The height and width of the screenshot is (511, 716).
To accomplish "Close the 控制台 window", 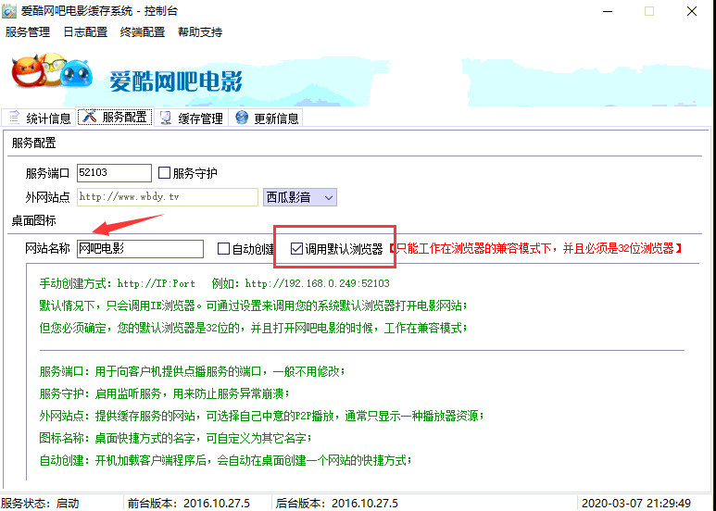I will point(691,11).
